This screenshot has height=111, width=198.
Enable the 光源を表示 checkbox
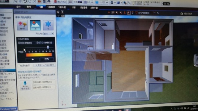click(19, 66)
